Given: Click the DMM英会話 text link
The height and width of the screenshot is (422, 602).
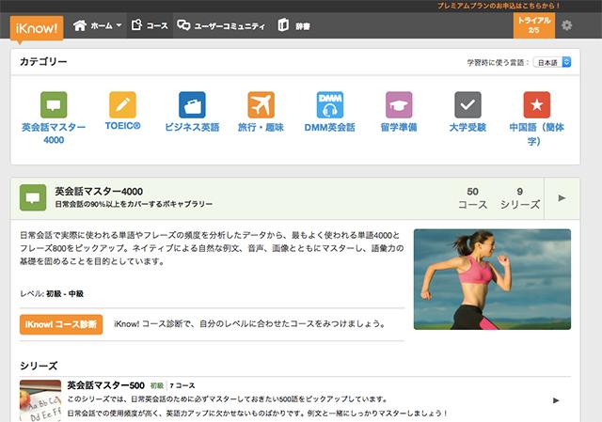Looking at the screenshot, I should click(330, 127).
